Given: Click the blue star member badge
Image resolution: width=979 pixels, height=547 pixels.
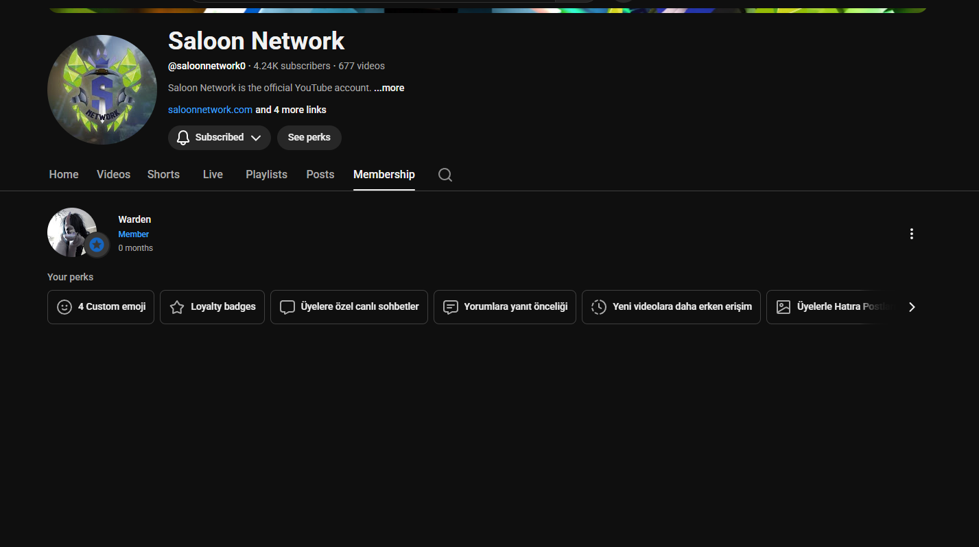Looking at the screenshot, I should (x=97, y=244).
